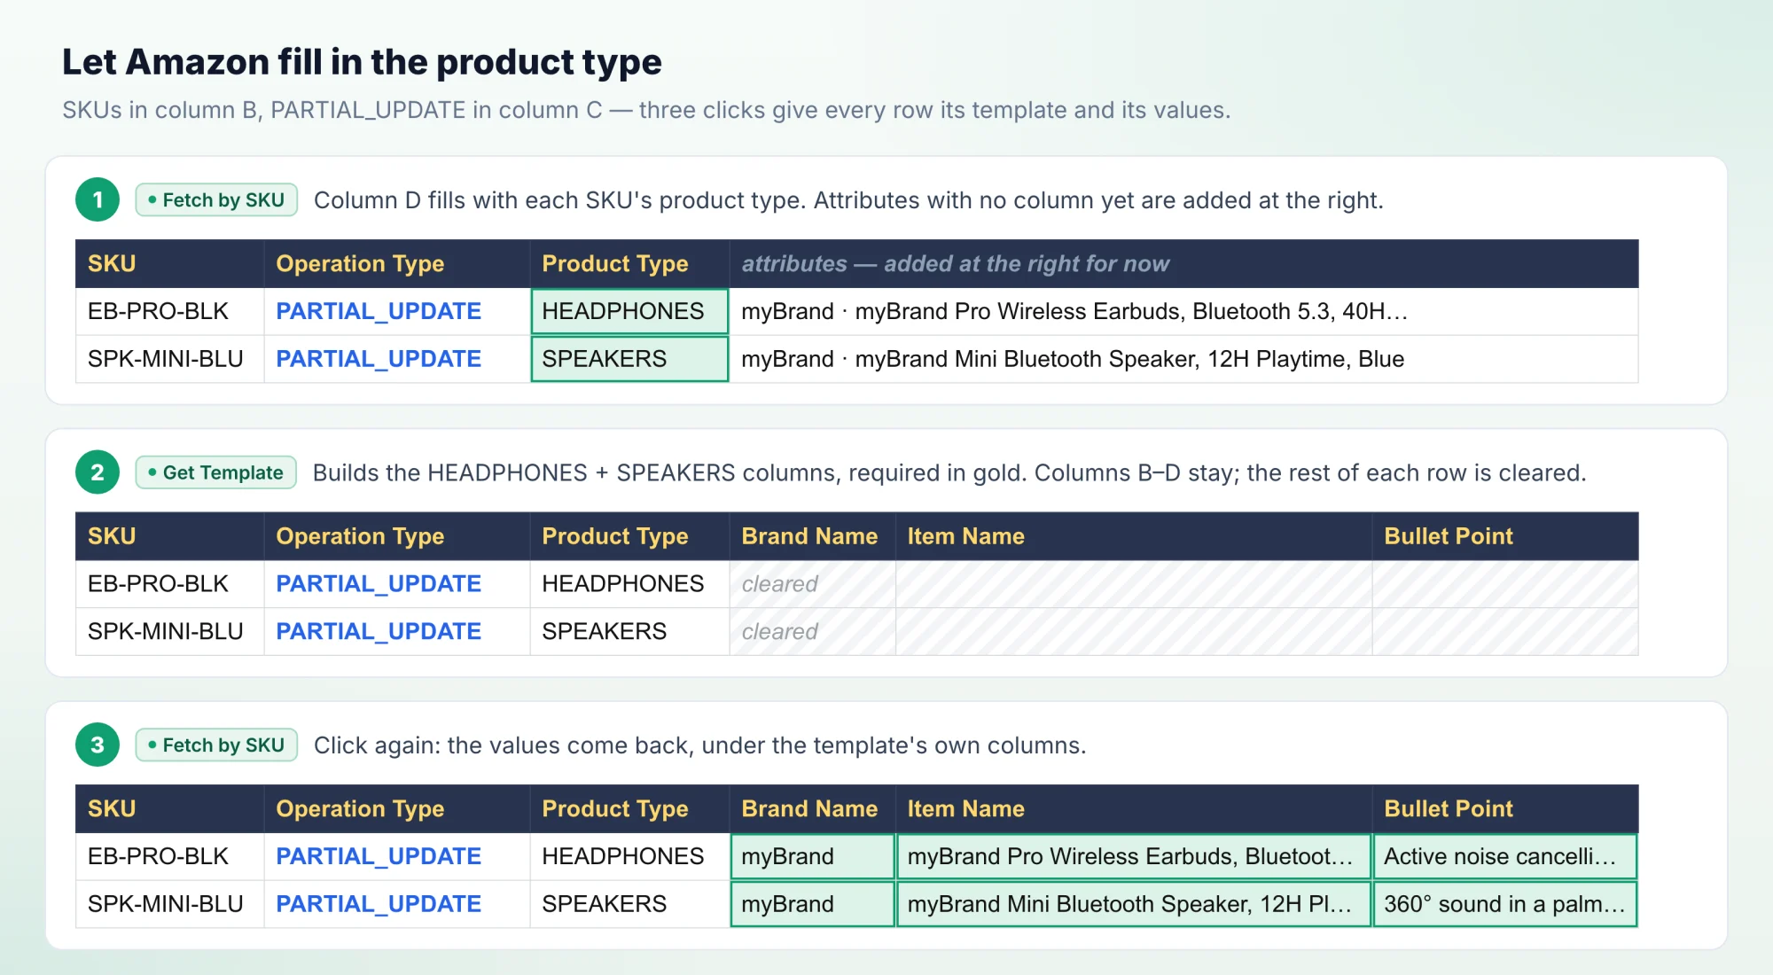This screenshot has height=975, width=1773.
Task: Click the description 'Builds the HEADPHONES + SPEAKERS columns'
Action: pos(949,472)
